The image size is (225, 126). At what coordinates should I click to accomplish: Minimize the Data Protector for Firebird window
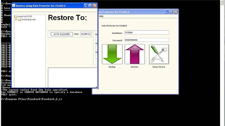point(167,12)
